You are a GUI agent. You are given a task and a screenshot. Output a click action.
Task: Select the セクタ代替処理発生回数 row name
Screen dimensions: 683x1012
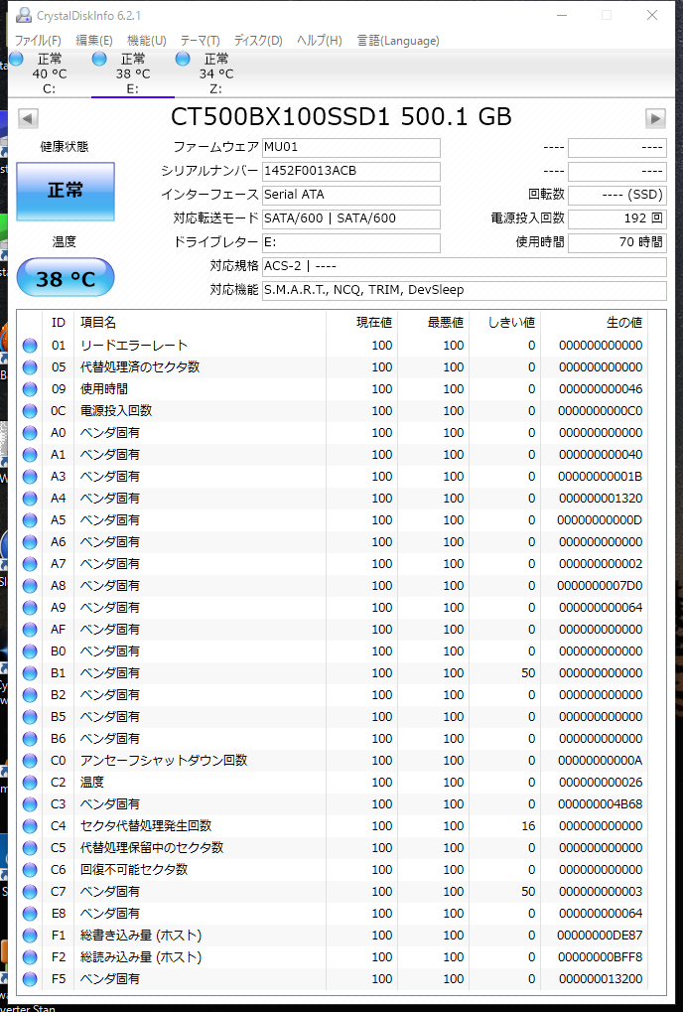(146, 826)
